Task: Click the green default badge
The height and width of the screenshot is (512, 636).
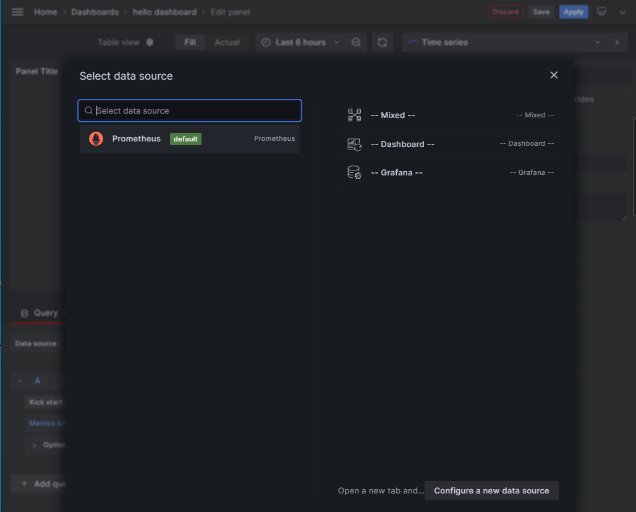Action: pyautogui.click(x=185, y=139)
